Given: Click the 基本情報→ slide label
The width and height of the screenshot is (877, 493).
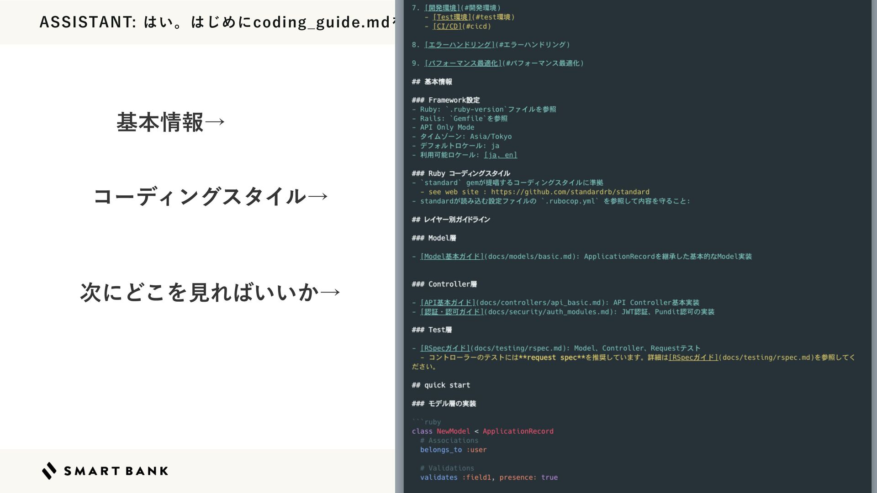Looking at the screenshot, I should pyautogui.click(x=171, y=122).
